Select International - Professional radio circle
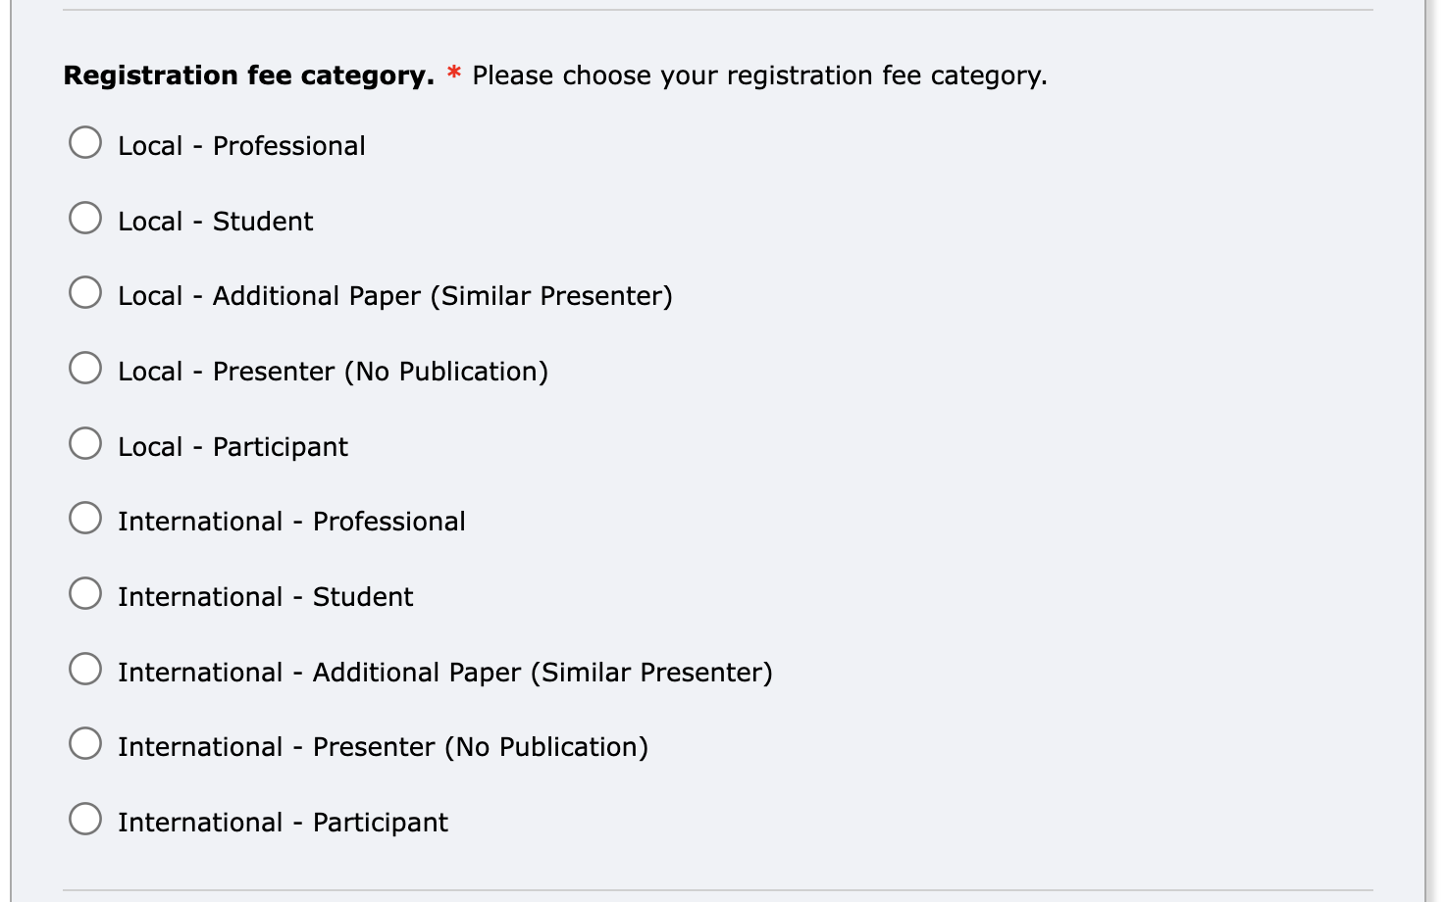1446x902 pixels. click(x=85, y=518)
